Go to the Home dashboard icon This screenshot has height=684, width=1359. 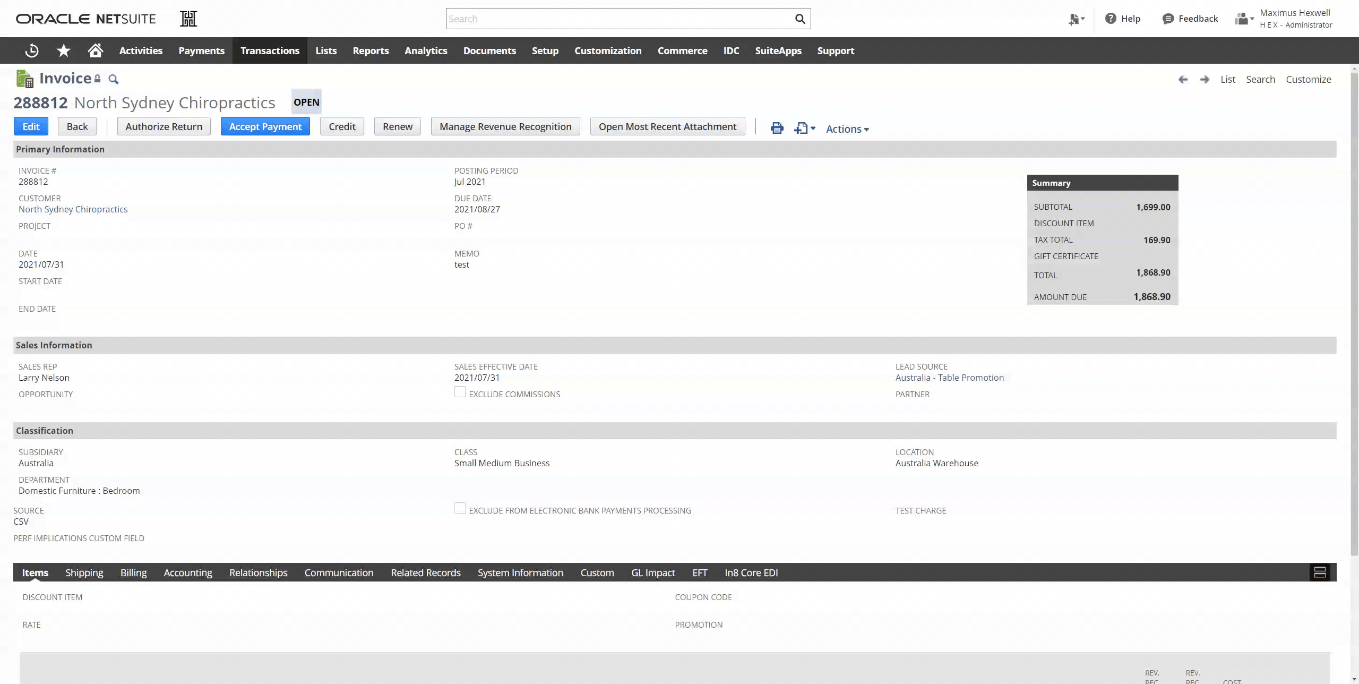click(96, 50)
